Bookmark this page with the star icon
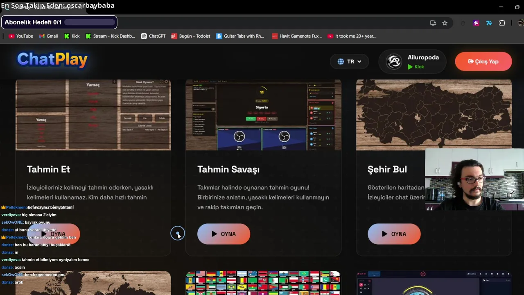 (x=445, y=23)
